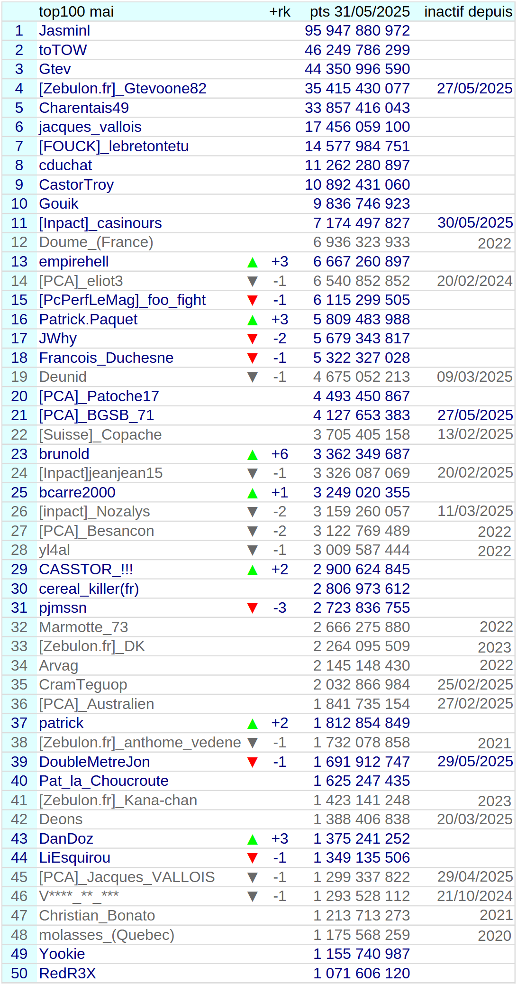Click the green up arrow beside Patrick.Paquet

[x=253, y=320]
